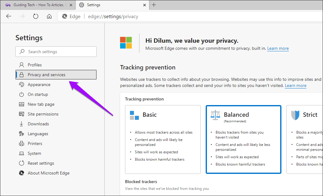
Task: Click the padlock icon for Privacy and services
Action: pos(22,75)
